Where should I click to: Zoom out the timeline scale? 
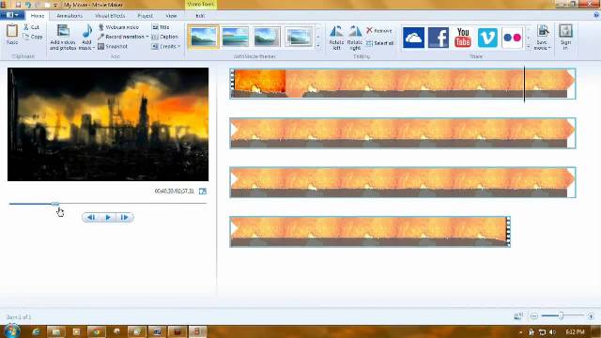(x=534, y=316)
